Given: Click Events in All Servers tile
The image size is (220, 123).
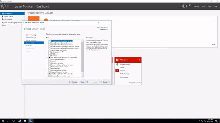Looking at the screenshot, I should (x=122, y=68).
